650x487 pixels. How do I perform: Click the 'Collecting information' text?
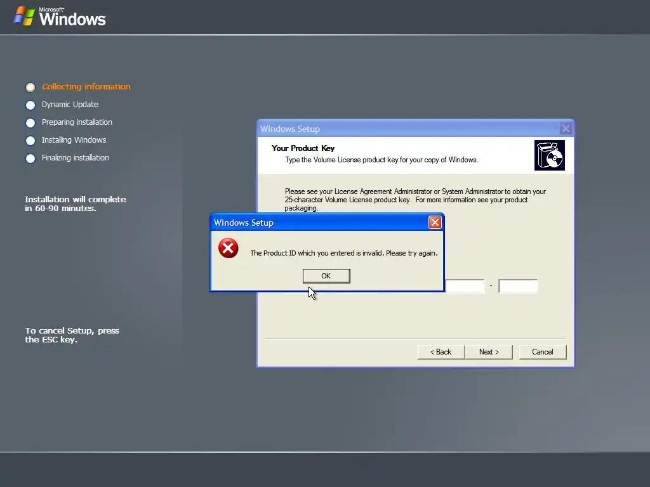[86, 86]
